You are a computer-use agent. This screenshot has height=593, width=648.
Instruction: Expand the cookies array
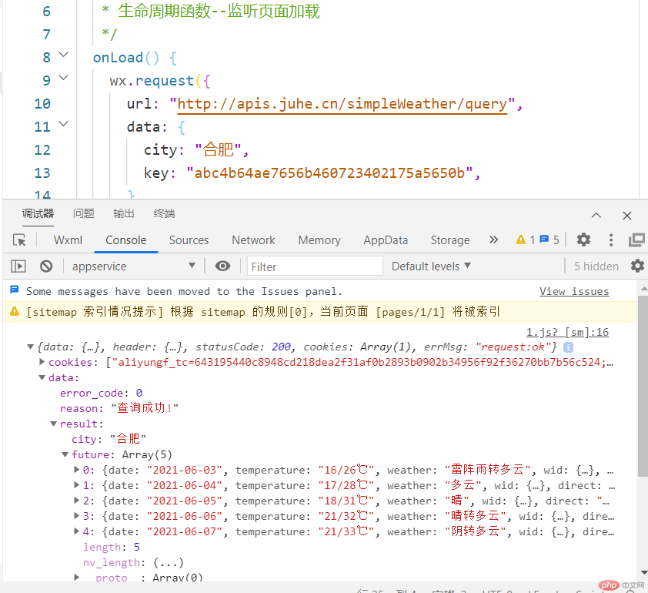[42, 362]
